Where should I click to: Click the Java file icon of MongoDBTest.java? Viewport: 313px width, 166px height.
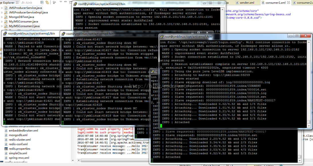point(6,17)
